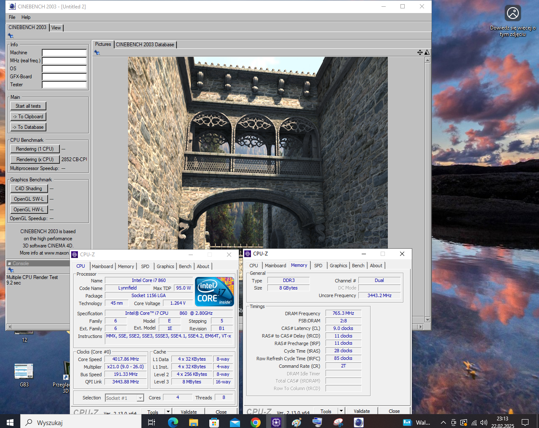Click the 2852 CB-CPU score text
Screen dimensions: 539x428
pos(74,160)
